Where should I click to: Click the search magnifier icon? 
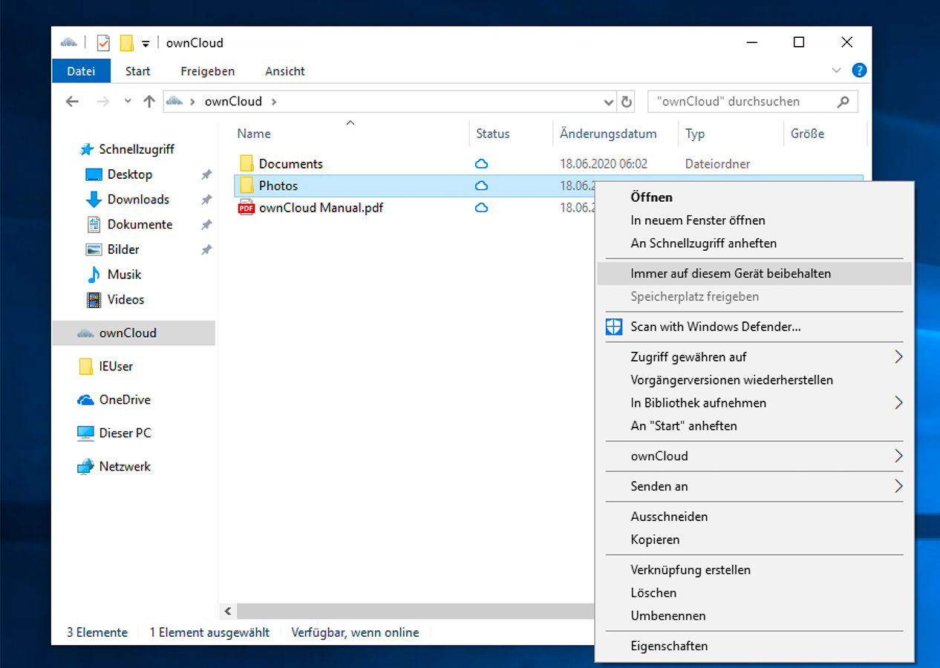pos(843,102)
